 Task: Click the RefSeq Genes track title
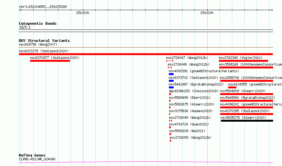coord(32,155)
